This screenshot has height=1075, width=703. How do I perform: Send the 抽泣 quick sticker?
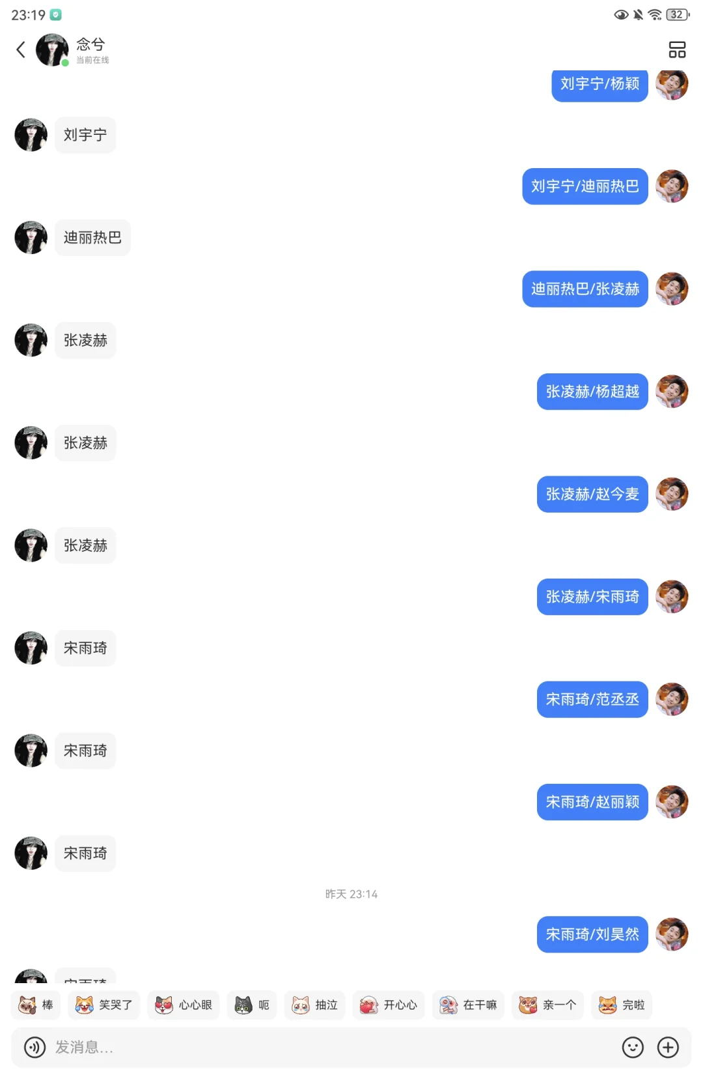click(x=315, y=1005)
